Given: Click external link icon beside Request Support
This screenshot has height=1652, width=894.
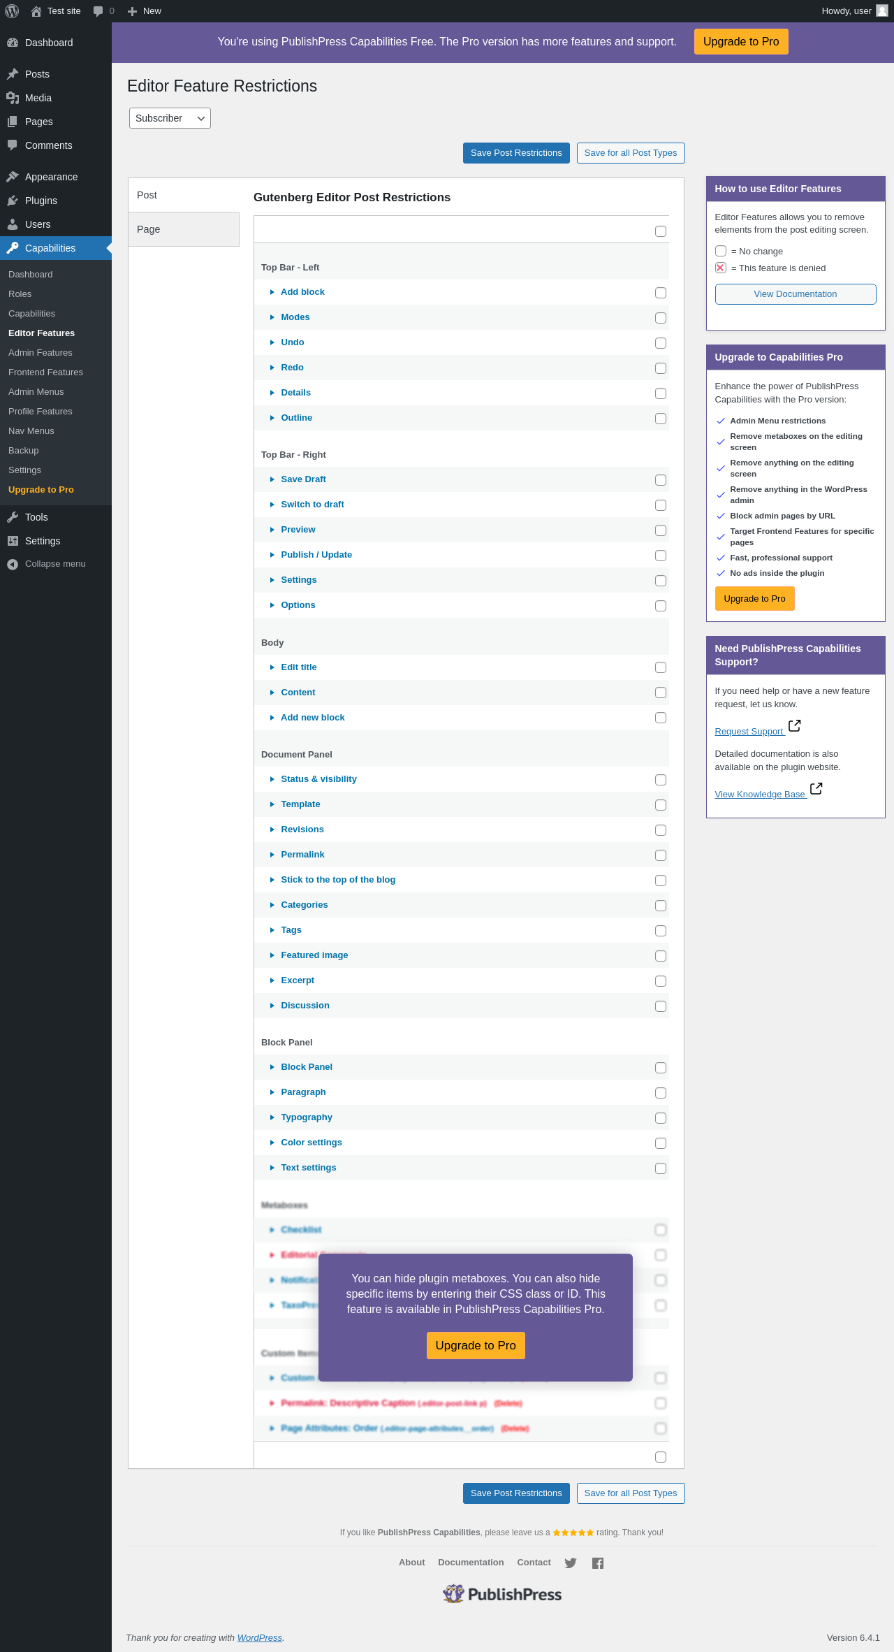Looking at the screenshot, I should [795, 725].
